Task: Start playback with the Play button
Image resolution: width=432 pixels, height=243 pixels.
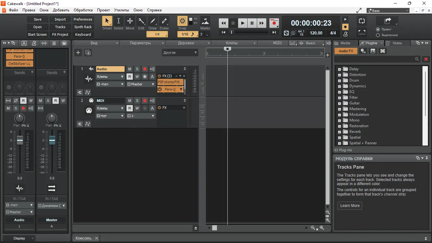Action: pyautogui.click(x=243, y=23)
